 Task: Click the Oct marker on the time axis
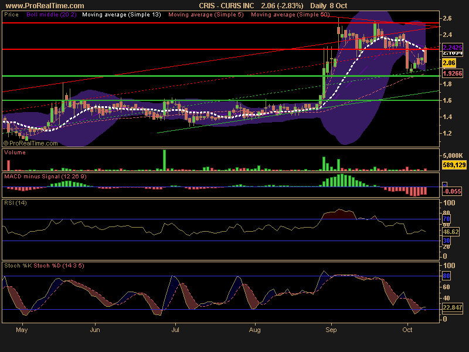pyautogui.click(x=407, y=330)
